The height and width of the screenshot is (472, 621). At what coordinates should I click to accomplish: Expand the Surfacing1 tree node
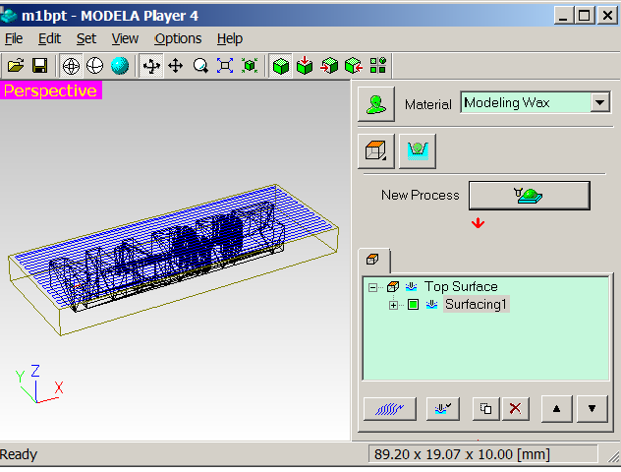coord(393,305)
